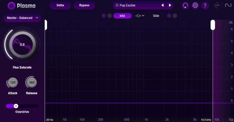Image resolution: width=234 pixels, height=122 pixels.
Task: Solo the Side channel
Action: [175, 16]
